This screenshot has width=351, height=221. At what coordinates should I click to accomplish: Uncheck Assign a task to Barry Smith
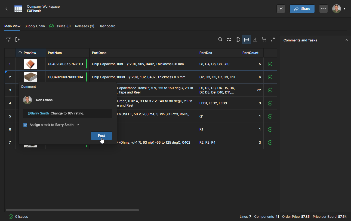pyautogui.click(x=25, y=125)
